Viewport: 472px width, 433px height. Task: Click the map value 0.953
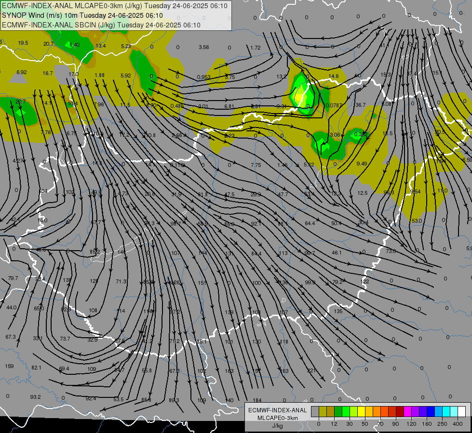(x=203, y=77)
